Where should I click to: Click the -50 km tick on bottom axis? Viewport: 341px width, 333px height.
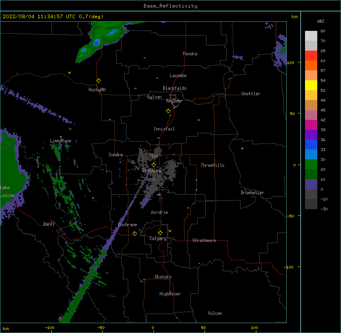[101, 327]
